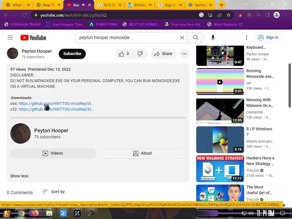Launch Firefox from the taskbar
292x219 pixels.
point(35,213)
